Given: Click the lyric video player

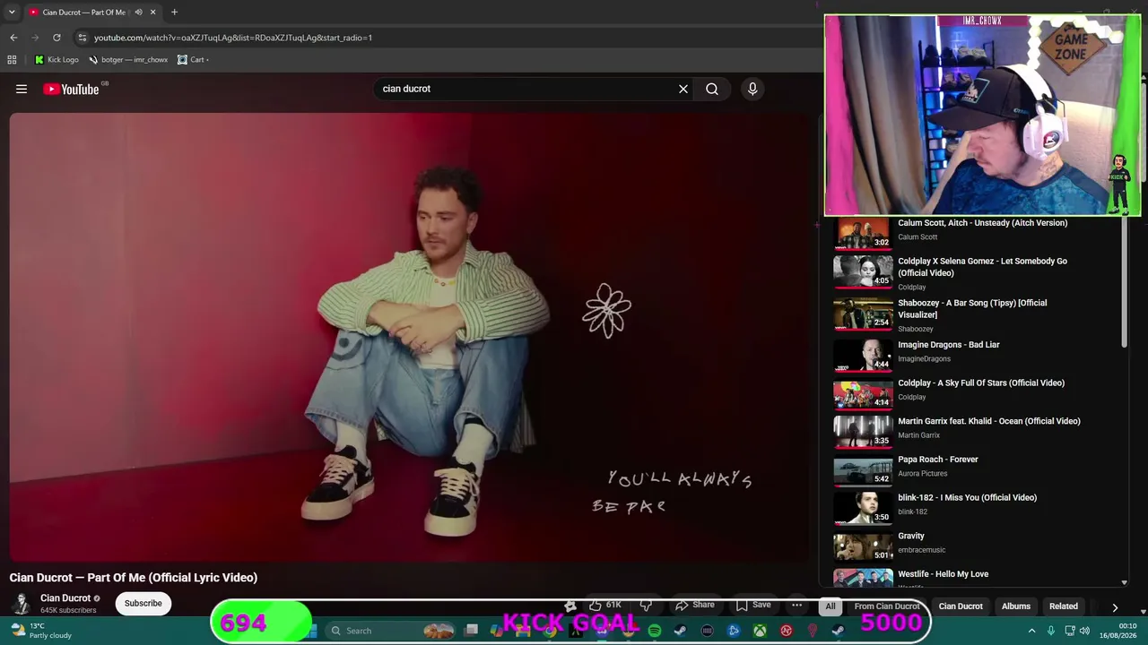Looking at the screenshot, I should pyautogui.click(x=409, y=337).
